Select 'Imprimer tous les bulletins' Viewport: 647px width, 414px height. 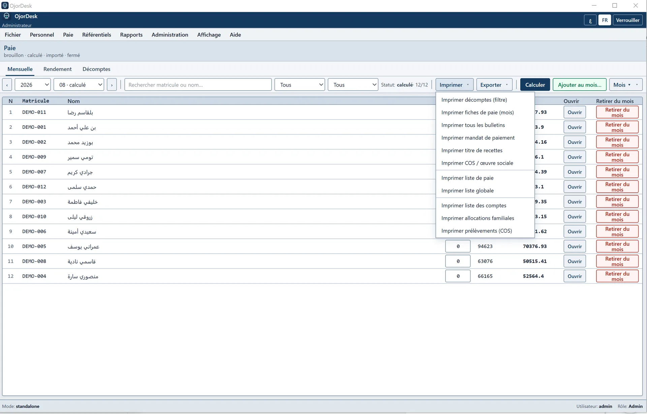tap(485, 125)
